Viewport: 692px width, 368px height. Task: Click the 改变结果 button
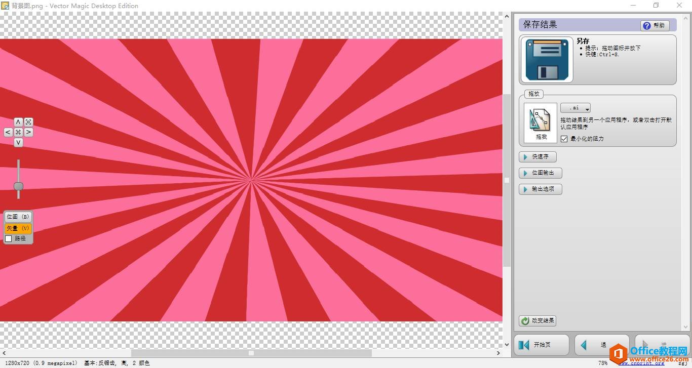coord(538,321)
